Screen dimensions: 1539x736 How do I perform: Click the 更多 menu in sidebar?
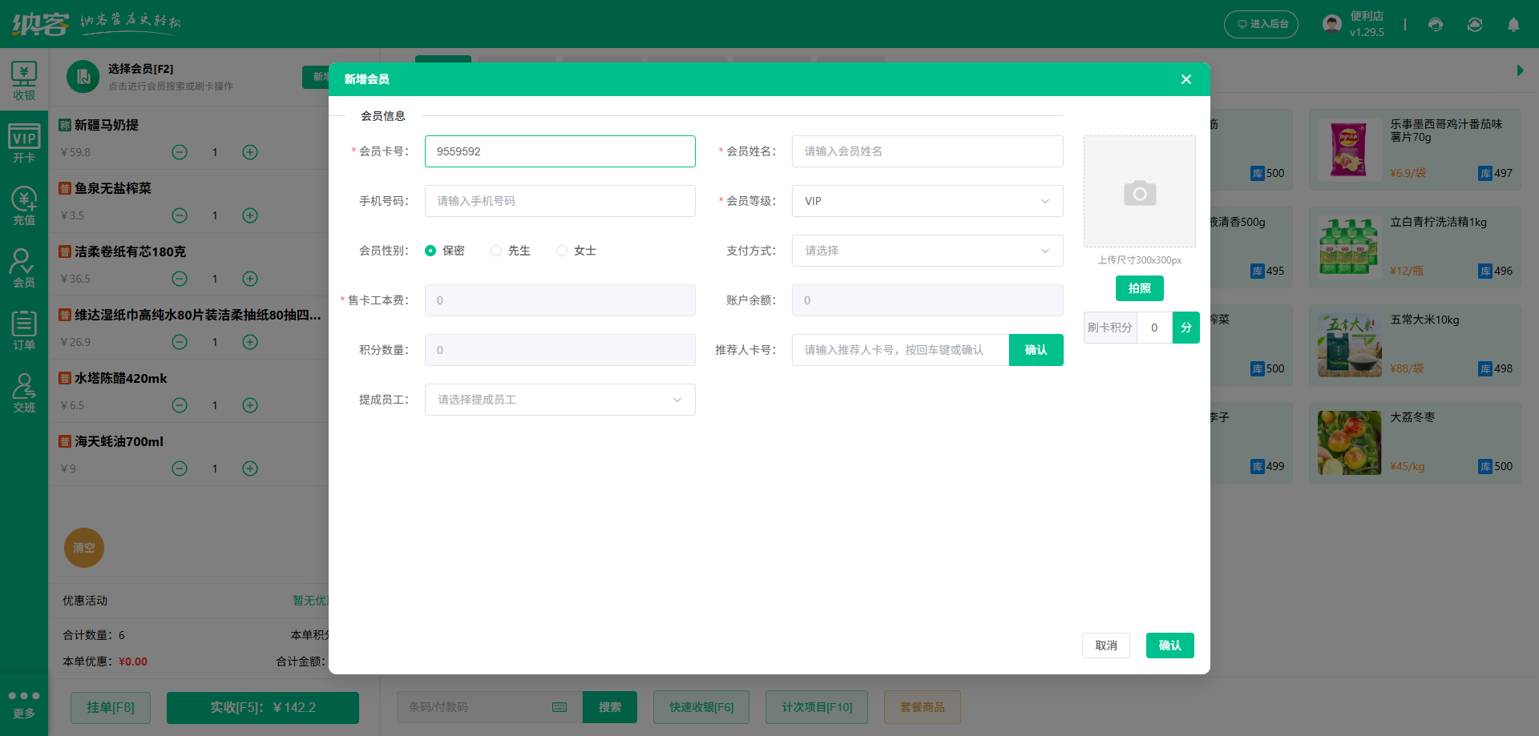(x=24, y=704)
